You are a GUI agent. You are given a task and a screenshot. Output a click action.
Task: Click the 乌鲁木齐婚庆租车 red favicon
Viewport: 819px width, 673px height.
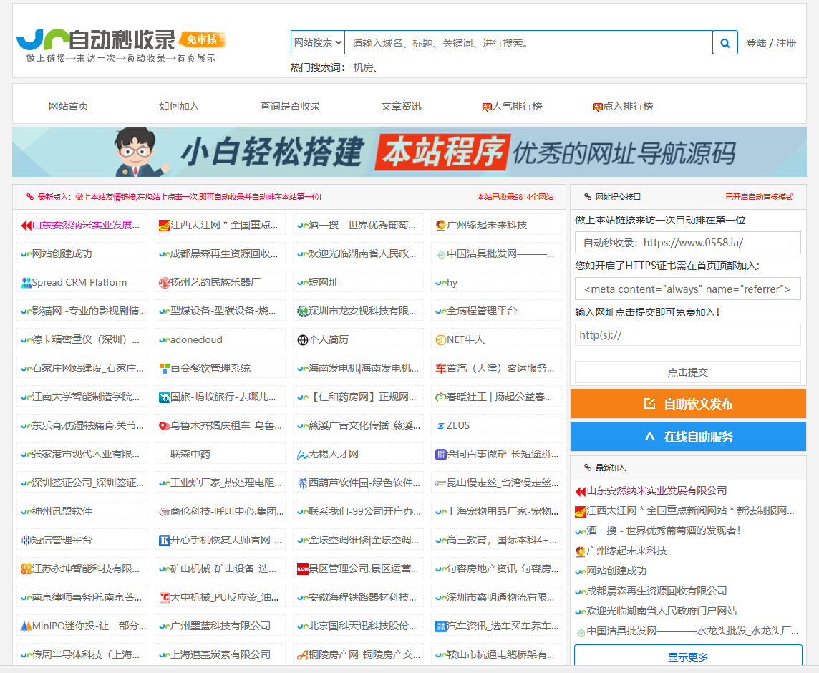[165, 426]
